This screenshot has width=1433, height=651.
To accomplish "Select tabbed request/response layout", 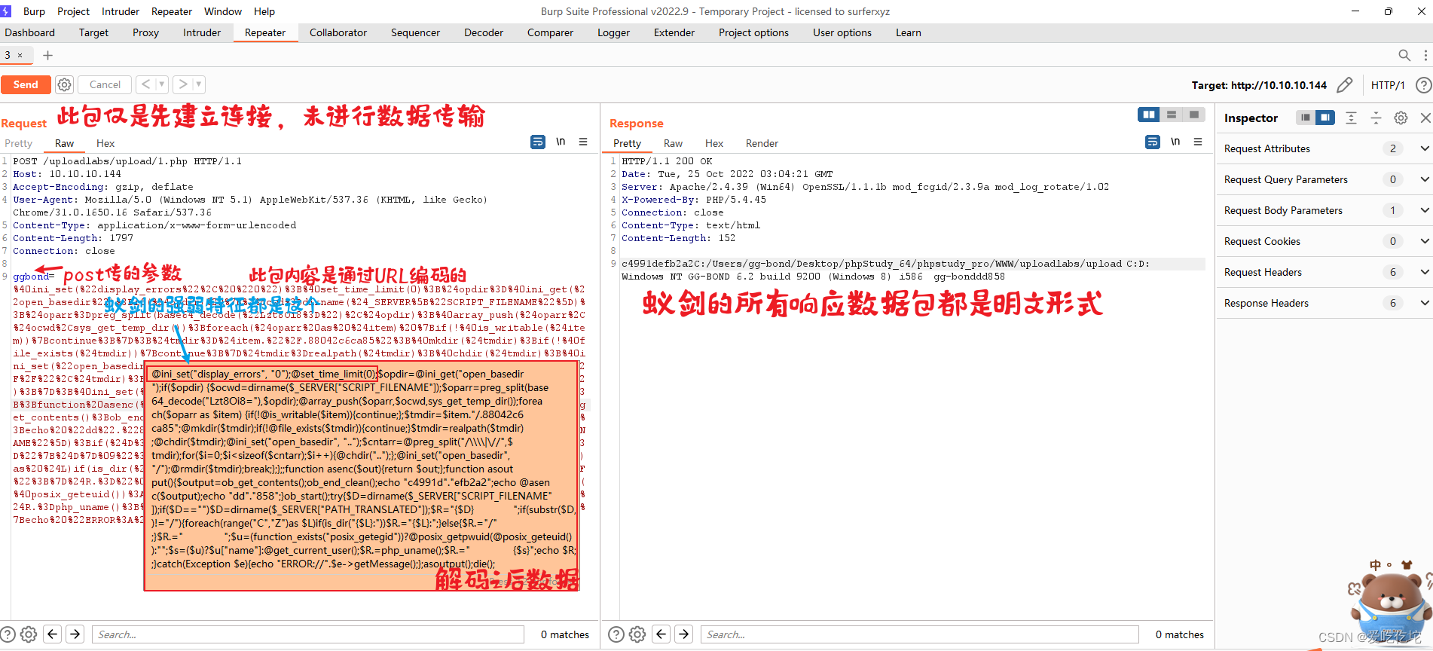I will click(1194, 115).
